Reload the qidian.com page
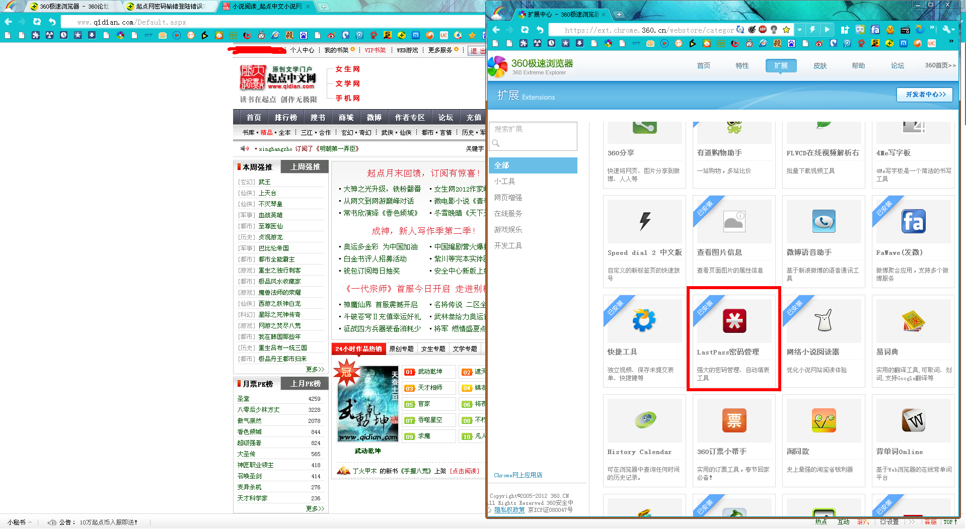This screenshot has width=966, height=529. tap(37, 22)
